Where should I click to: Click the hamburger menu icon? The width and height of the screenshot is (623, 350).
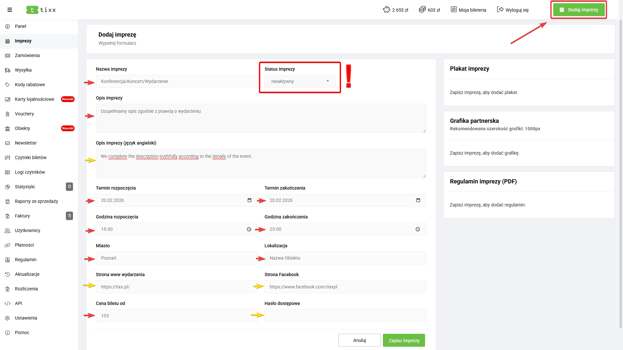point(10,10)
